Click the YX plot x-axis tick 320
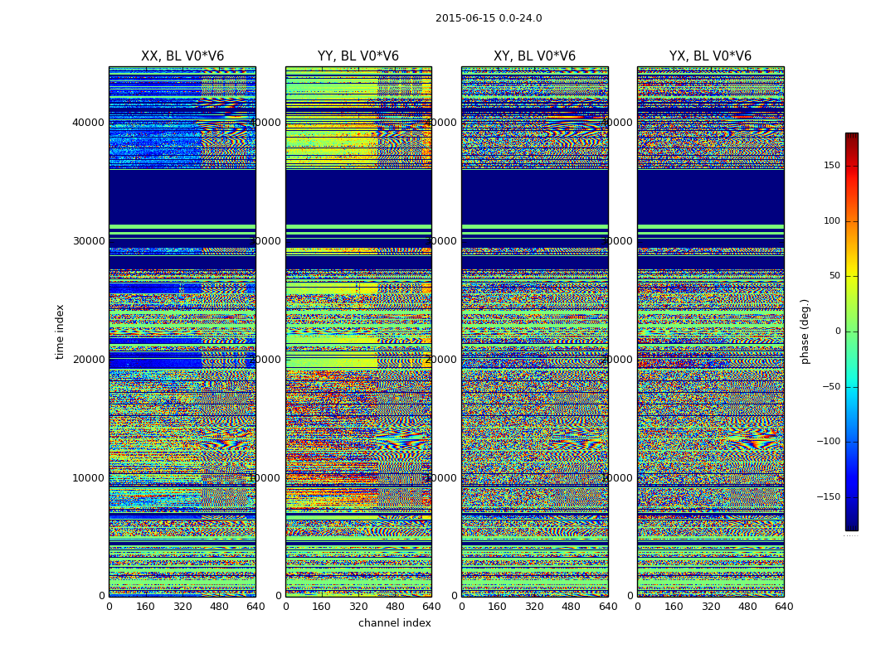871x663 pixels. click(x=710, y=607)
